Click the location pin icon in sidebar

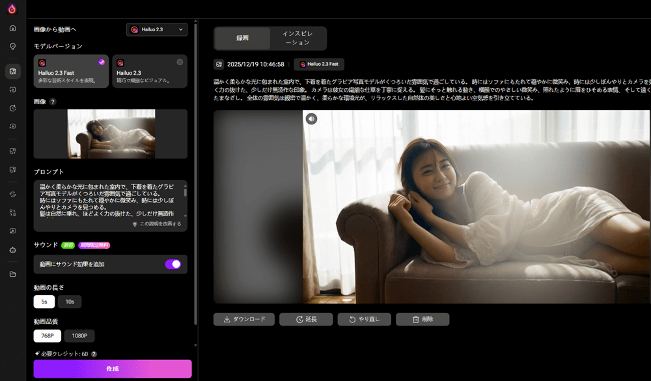click(12, 46)
